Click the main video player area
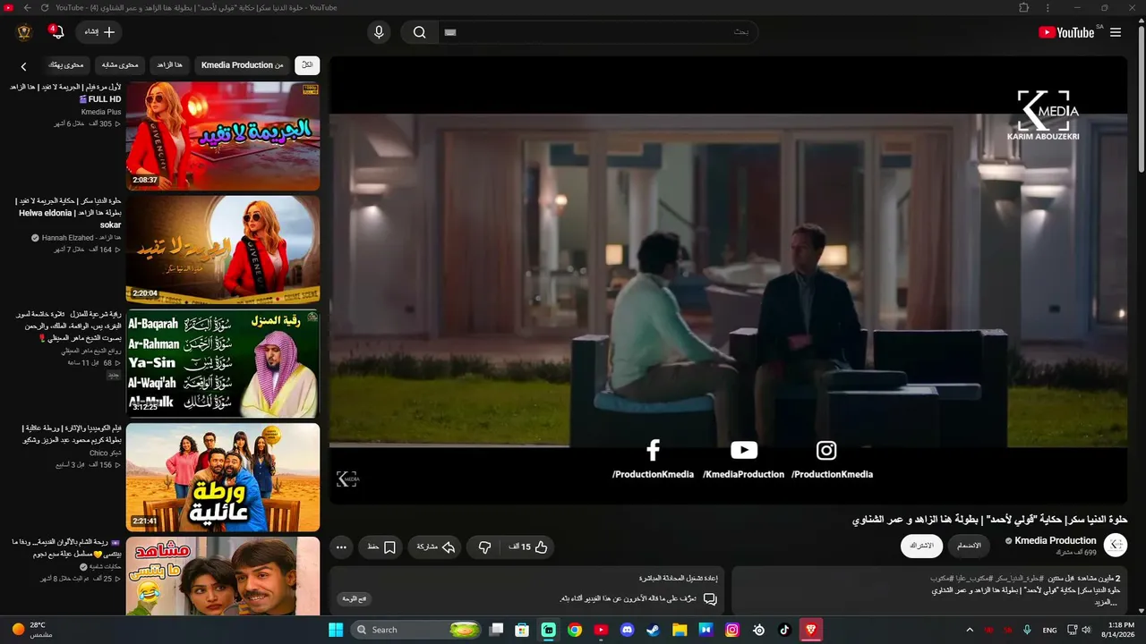1146x644 pixels. [728, 280]
